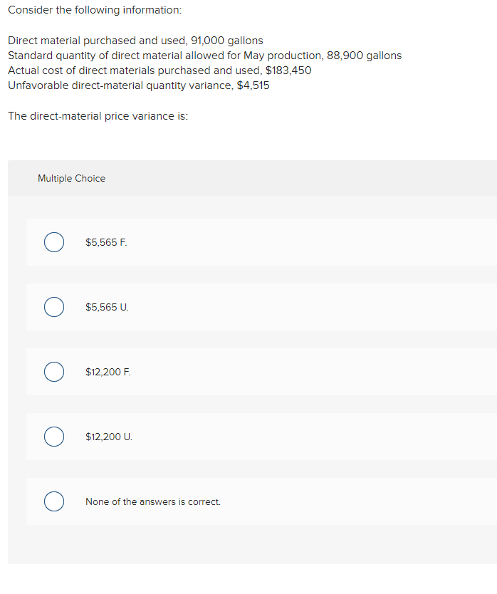Image resolution: width=497 pixels, height=594 pixels.
Task: Click 'The direct-material price variance is:' prompt
Action: click(x=98, y=115)
